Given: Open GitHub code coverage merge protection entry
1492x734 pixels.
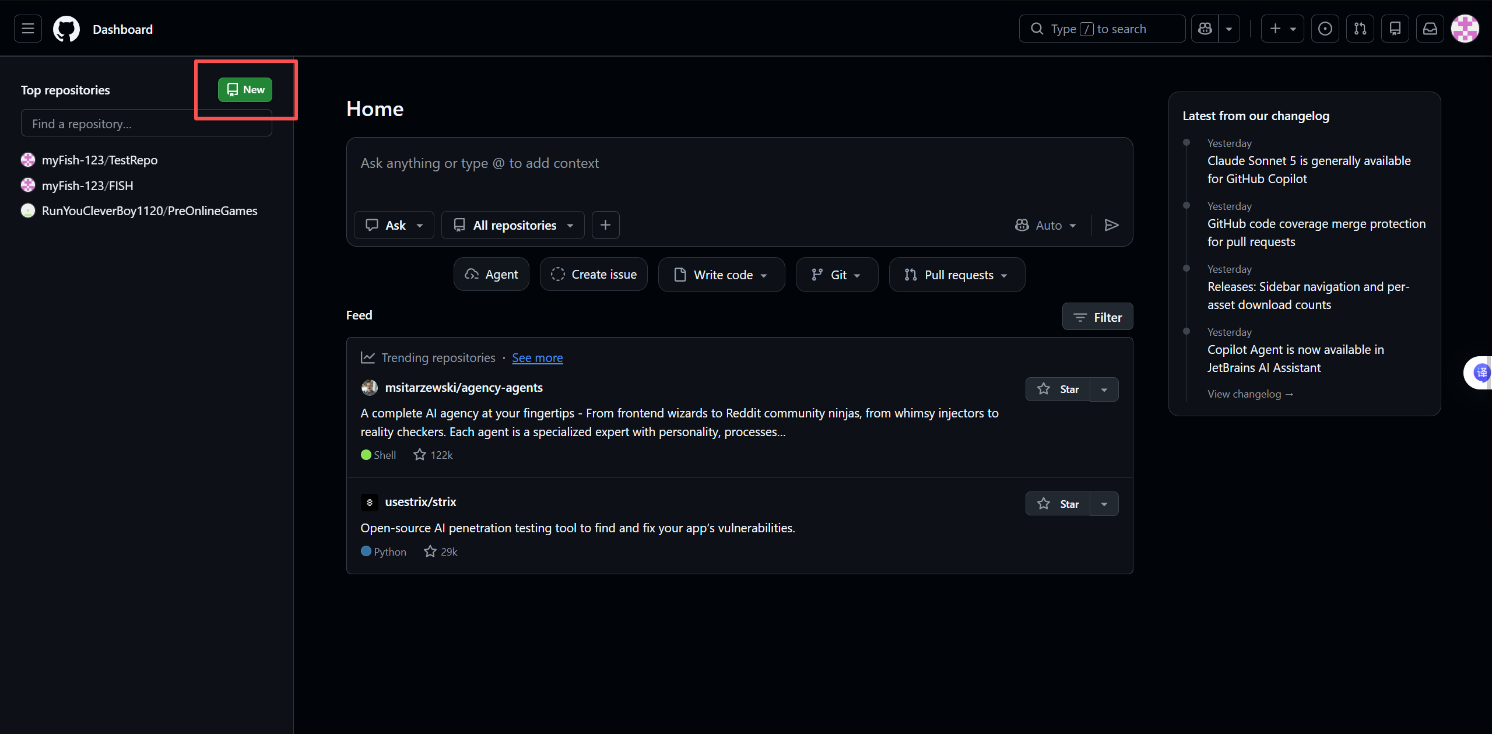Looking at the screenshot, I should tap(1317, 233).
